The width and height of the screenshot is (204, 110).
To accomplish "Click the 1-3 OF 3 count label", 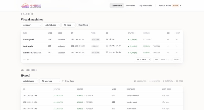I will coord(27,60).
